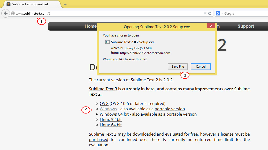Open the Google search engine selector
The image size is (268, 150).
[x=219, y=13]
